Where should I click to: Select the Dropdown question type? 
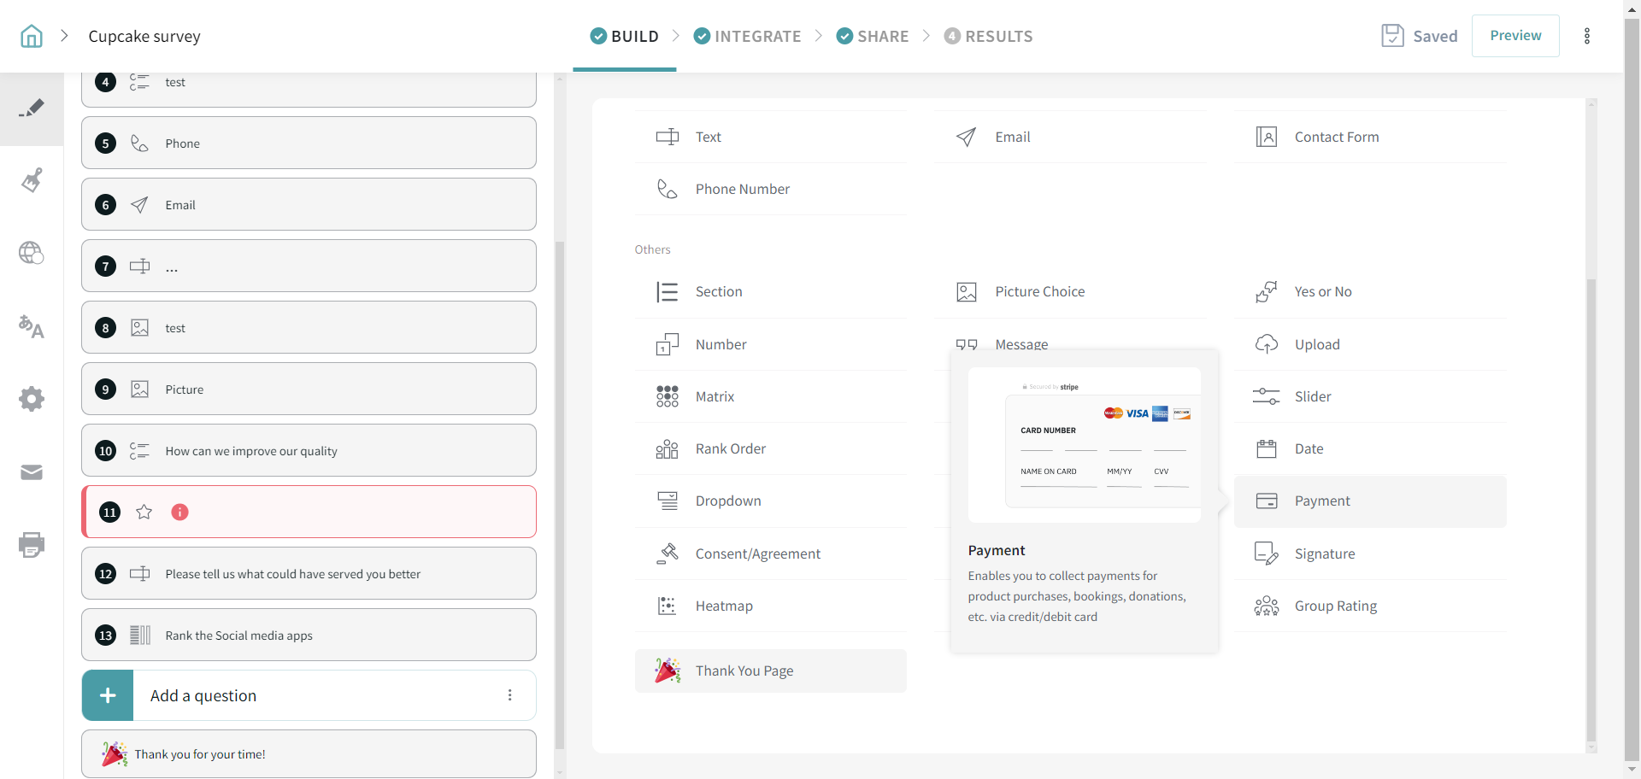point(727,501)
